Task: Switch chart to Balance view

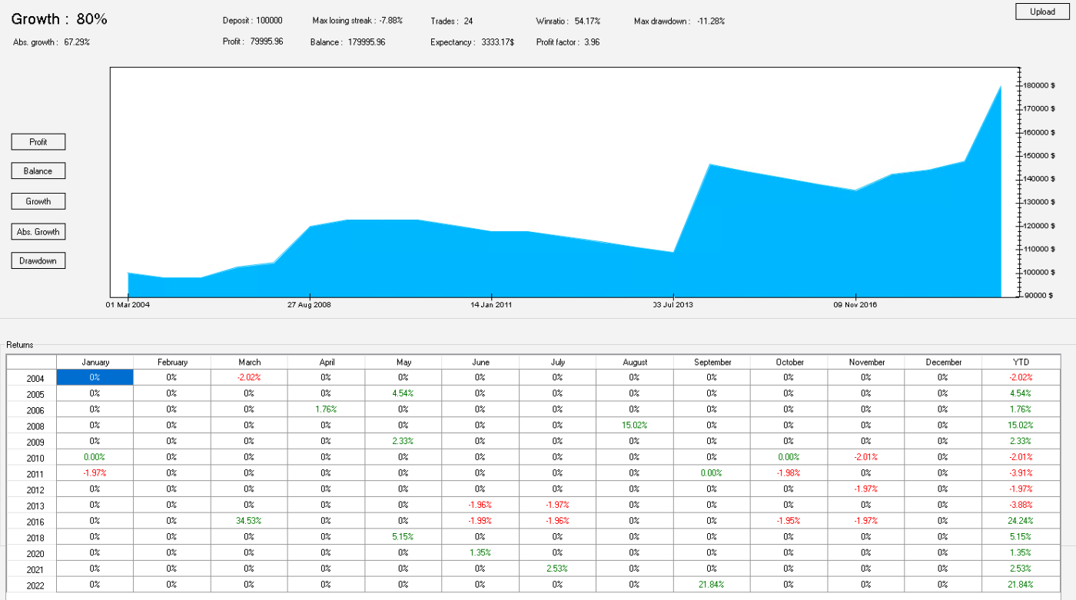Action: (38, 171)
